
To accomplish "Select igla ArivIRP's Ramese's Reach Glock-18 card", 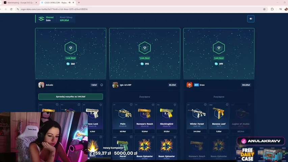I will click(145, 118).
